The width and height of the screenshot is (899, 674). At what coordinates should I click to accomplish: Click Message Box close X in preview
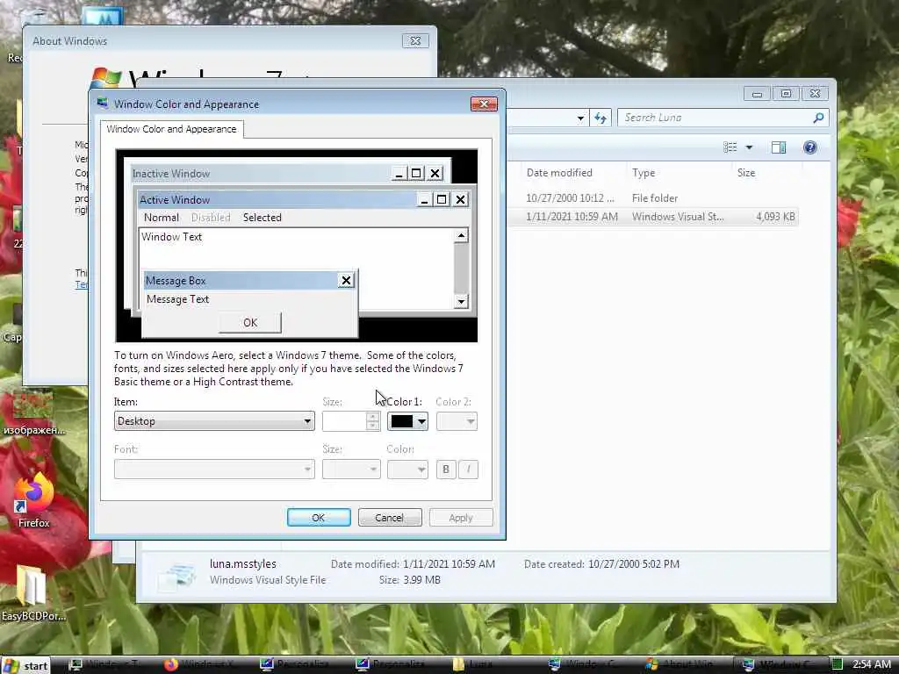point(346,280)
